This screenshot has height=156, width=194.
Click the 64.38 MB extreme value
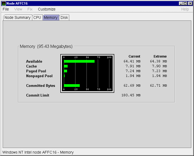pos(158,61)
